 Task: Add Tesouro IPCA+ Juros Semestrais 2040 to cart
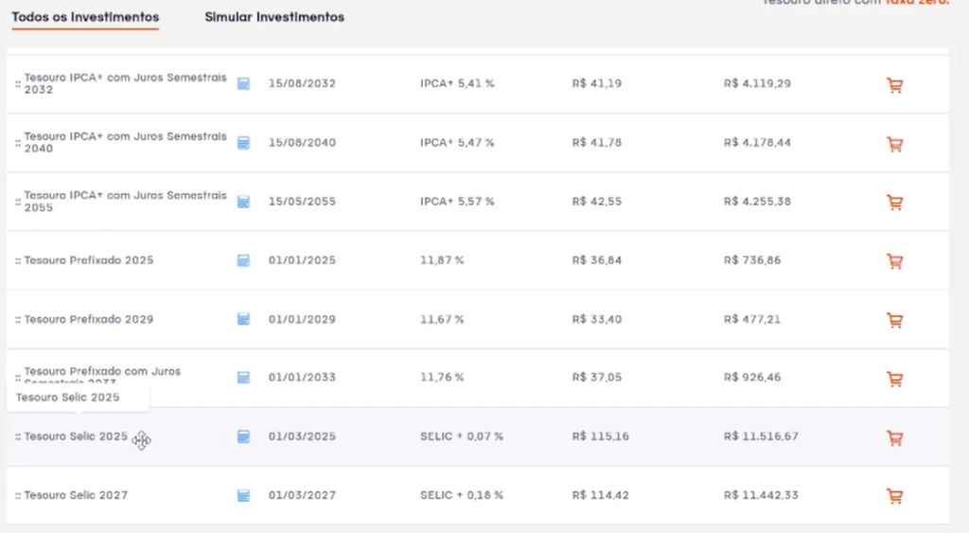pos(895,144)
